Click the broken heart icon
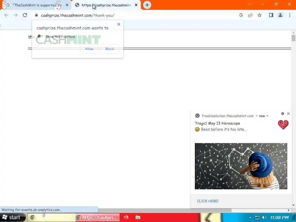 283,125
